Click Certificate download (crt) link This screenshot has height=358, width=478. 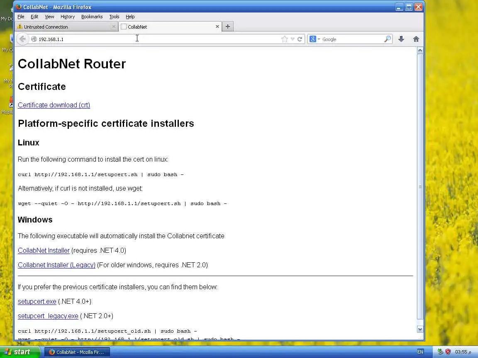(x=54, y=105)
